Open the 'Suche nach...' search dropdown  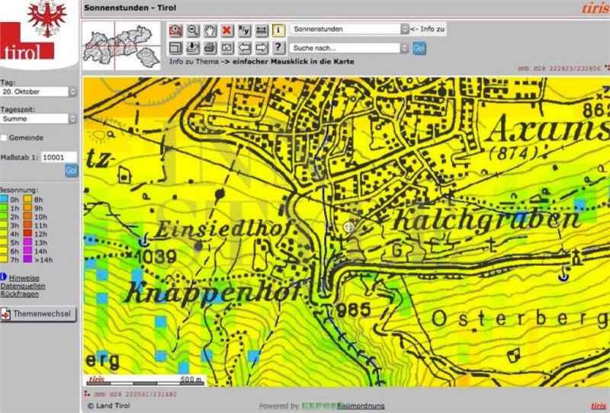pyautogui.click(x=349, y=48)
